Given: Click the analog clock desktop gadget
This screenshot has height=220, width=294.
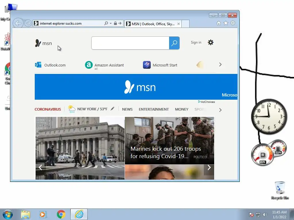Looking at the screenshot, I should [269, 116].
